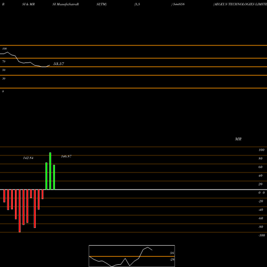
Task: Click the MR panel title
Action: (238, 139)
